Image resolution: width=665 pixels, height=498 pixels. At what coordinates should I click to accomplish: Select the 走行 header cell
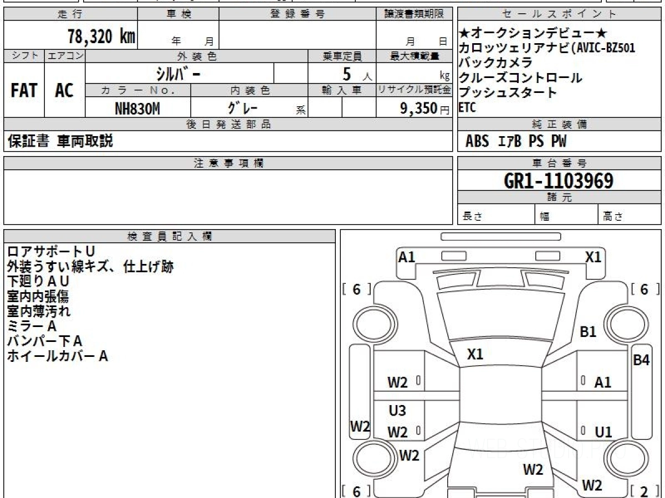click(70, 14)
